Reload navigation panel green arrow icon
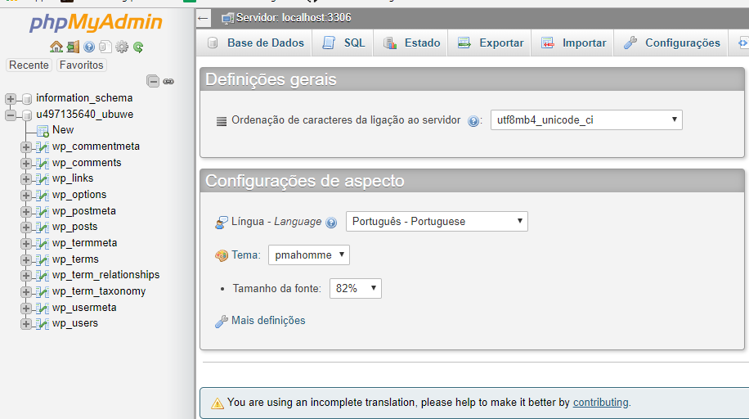The width and height of the screenshot is (749, 419). coord(138,47)
